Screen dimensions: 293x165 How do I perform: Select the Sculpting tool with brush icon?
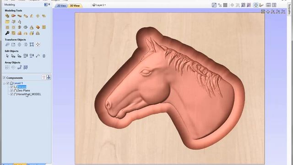point(32,16)
